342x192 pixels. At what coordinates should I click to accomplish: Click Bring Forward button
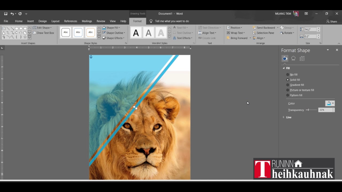(237, 38)
